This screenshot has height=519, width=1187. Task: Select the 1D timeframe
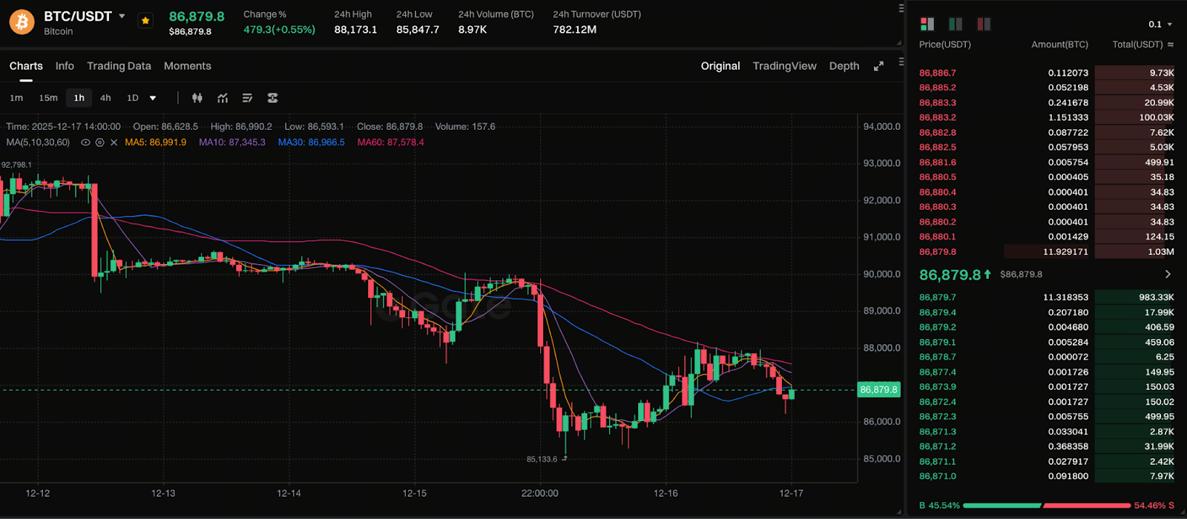(133, 98)
